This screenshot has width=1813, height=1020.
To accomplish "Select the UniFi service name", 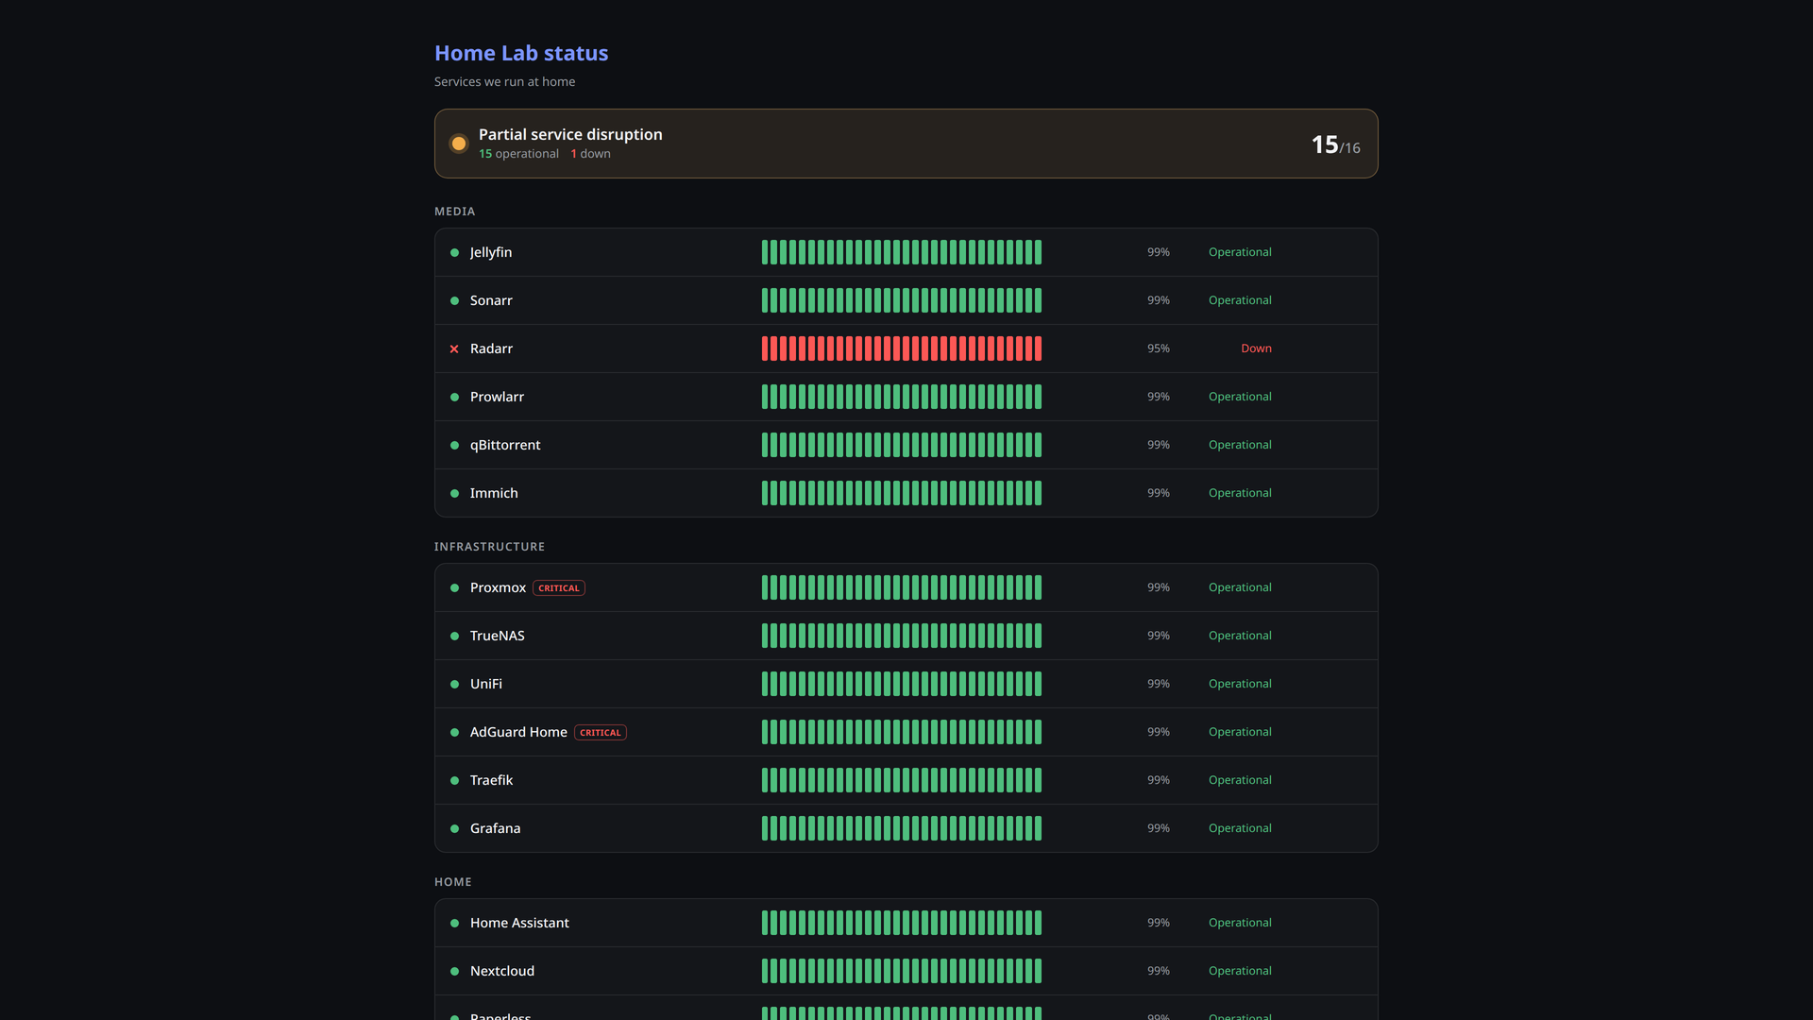I will click(486, 684).
